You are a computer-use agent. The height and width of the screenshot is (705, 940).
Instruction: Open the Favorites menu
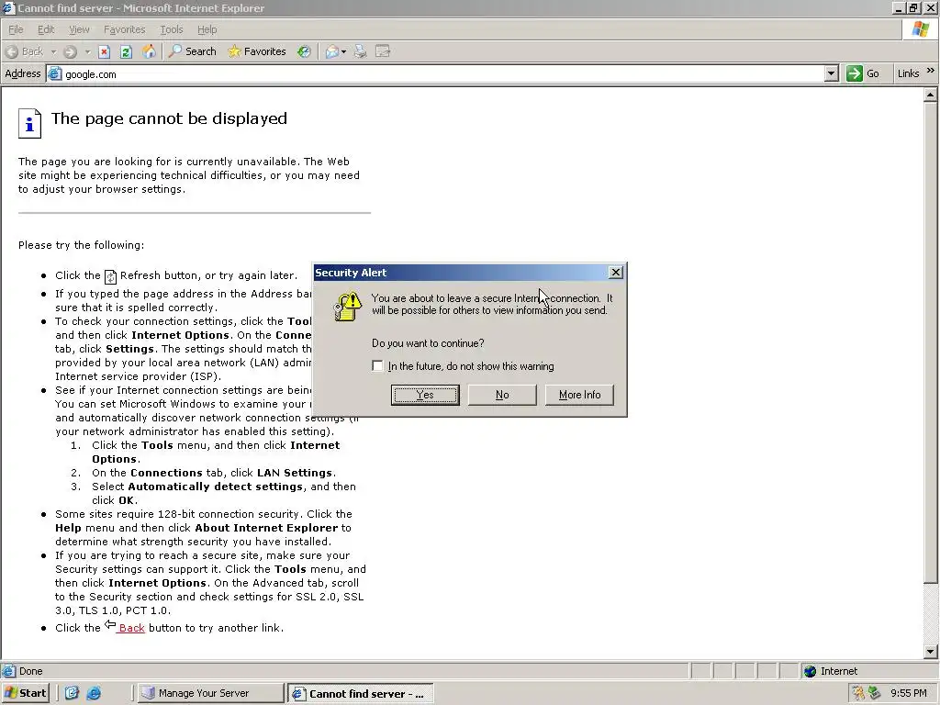124,29
